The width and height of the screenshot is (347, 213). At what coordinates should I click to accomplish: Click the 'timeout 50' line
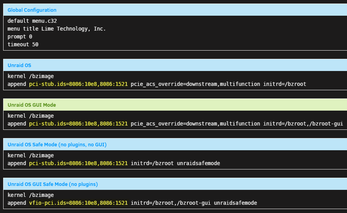tap(23, 44)
